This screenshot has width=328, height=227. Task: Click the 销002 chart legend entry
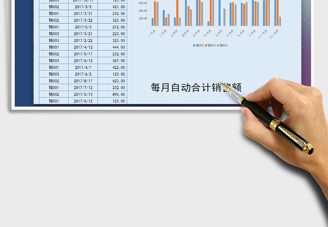pyautogui.click(x=210, y=45)
